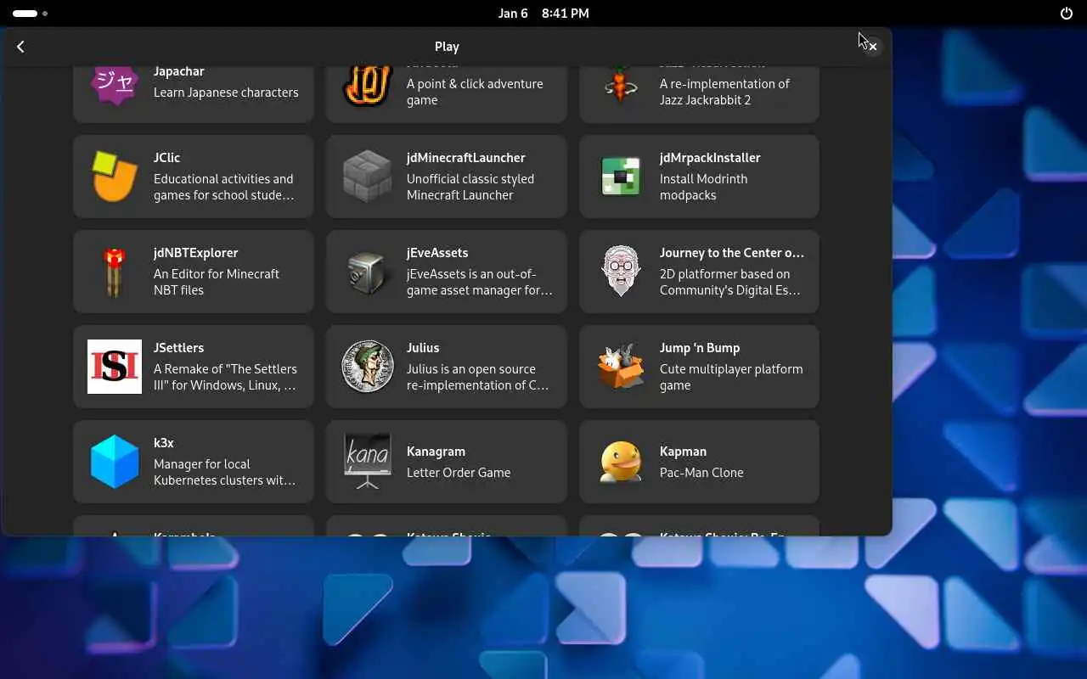Screen dimensions: 1087x679
Task: Click the jdMinecraftLauncher stone block icon
Action: coord(368,177)
